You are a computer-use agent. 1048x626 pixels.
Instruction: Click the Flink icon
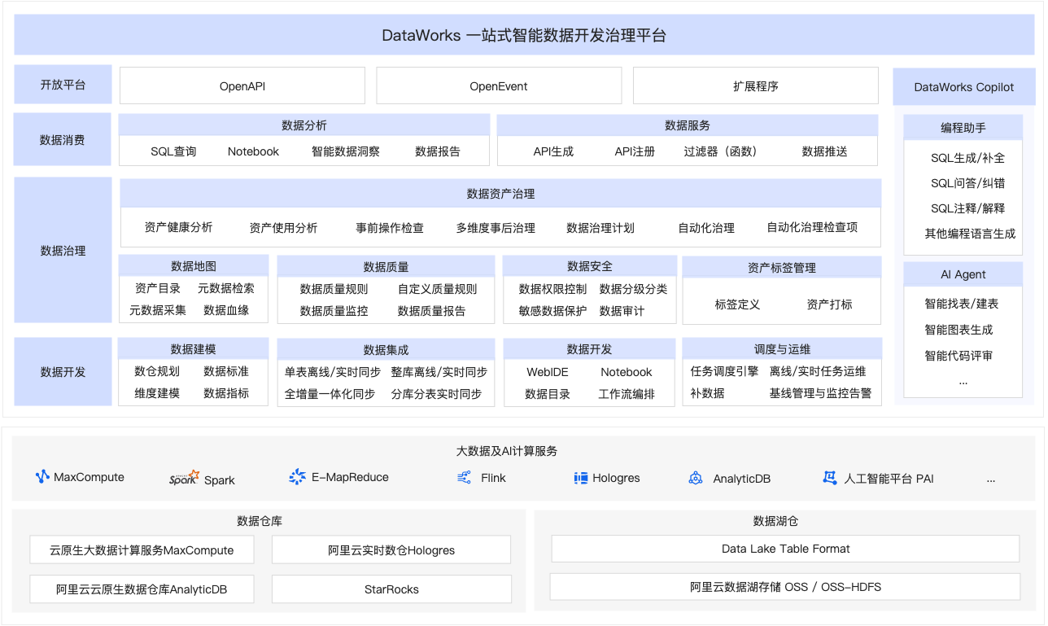click(465, 478)
